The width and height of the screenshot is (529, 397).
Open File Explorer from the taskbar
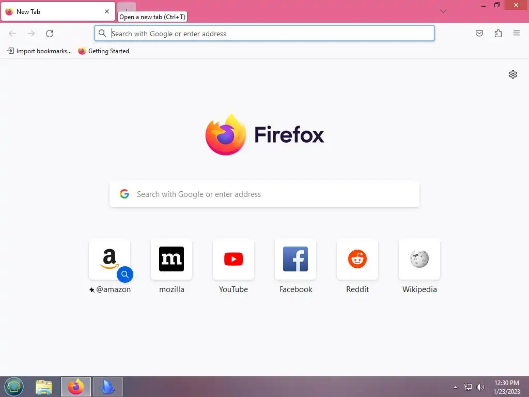pos(44,387)
